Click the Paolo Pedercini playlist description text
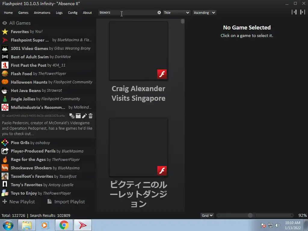 [x=47, y=128]
